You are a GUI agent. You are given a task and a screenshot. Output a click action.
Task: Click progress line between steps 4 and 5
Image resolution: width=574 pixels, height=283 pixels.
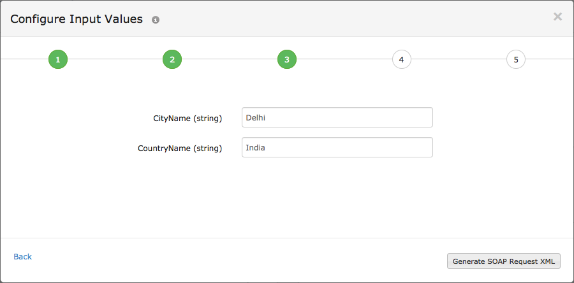pyautogui.click(x=459, y=59)
